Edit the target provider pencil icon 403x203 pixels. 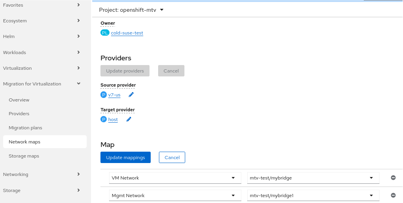[x=129, y=120]
